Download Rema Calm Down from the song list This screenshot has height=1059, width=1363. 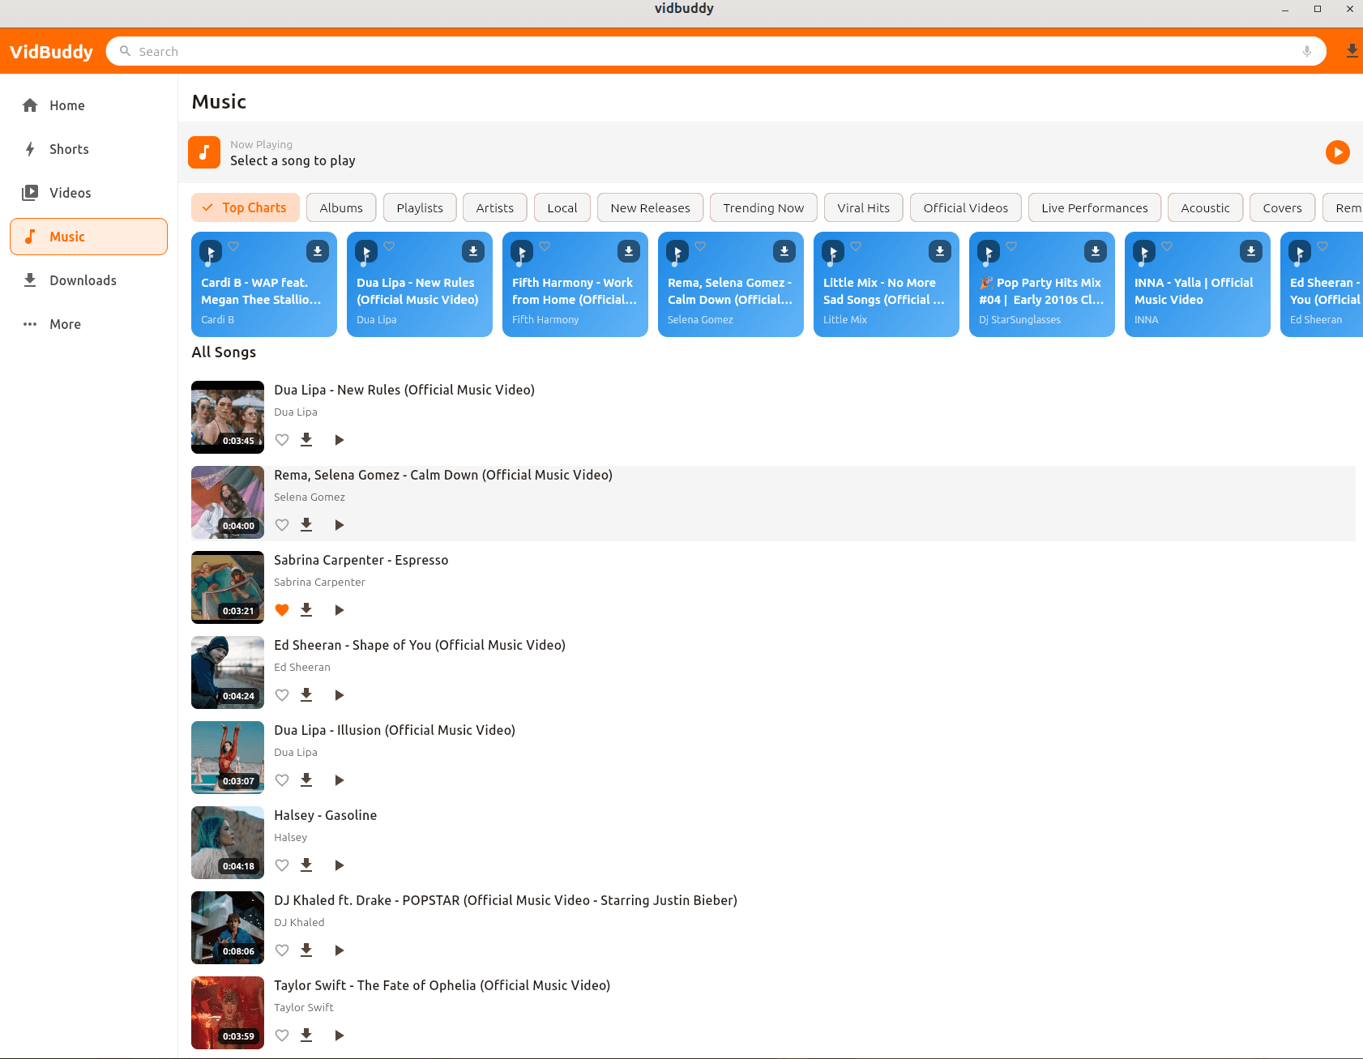[306, 524]
